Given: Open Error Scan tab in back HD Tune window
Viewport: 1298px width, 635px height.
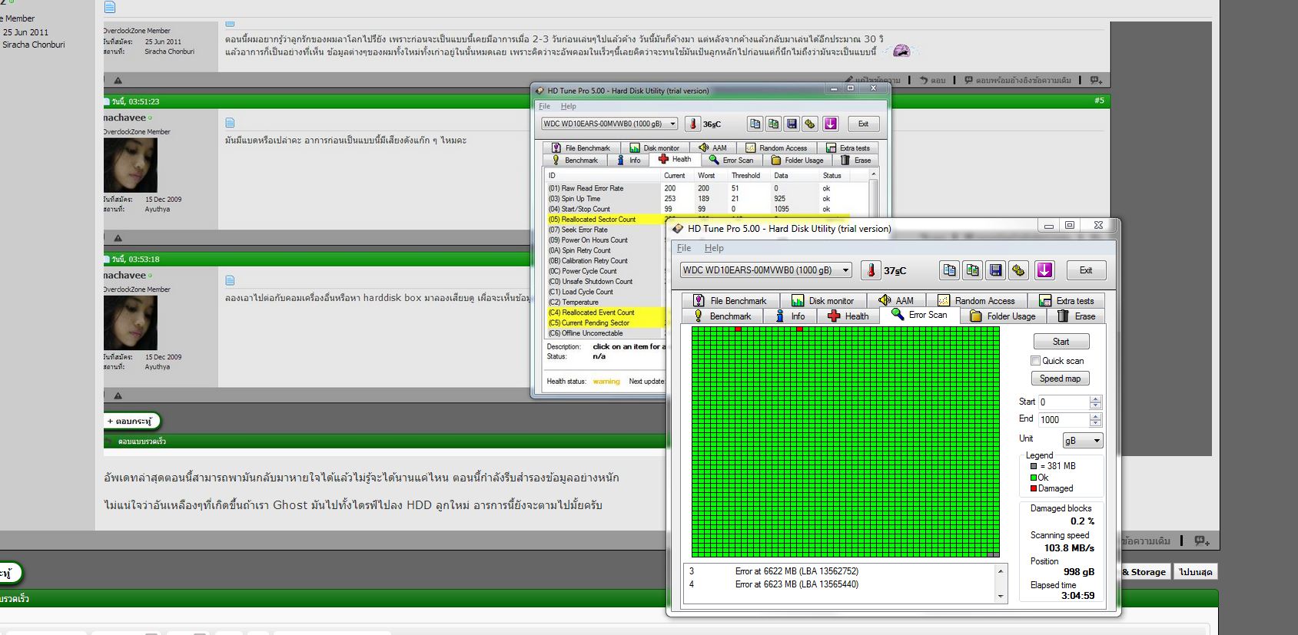Looking at the screenshot, I should tap(731, 160).
